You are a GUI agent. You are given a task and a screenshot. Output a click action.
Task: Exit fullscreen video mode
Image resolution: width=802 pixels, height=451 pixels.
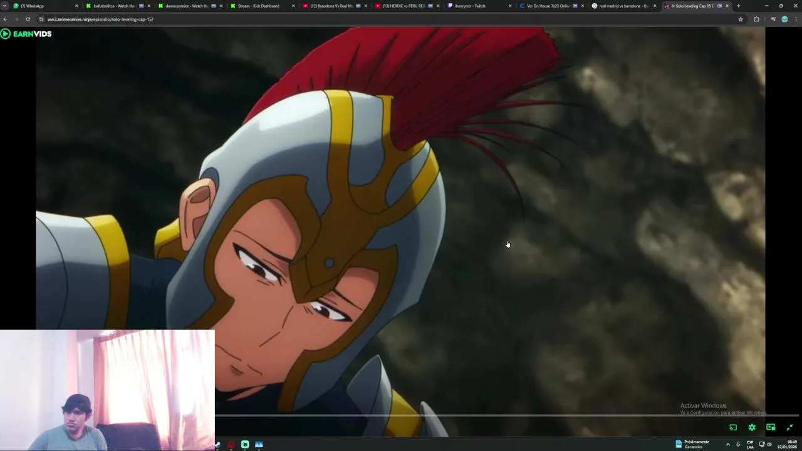[789, 427]
